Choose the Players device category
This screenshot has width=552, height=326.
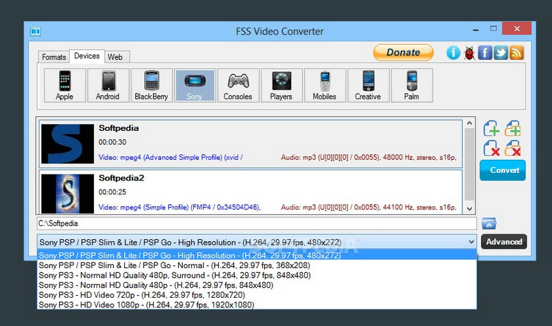[282, 85]
